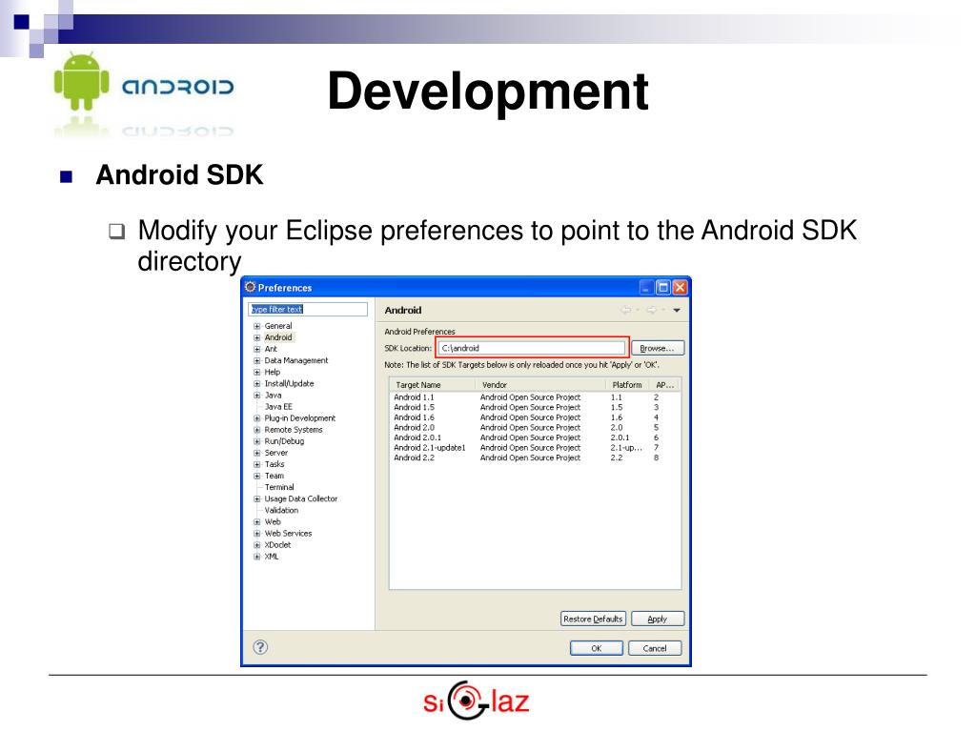The image size is (976, 732).
Task: Click the SDK Location text field
Action: [532, 348]
